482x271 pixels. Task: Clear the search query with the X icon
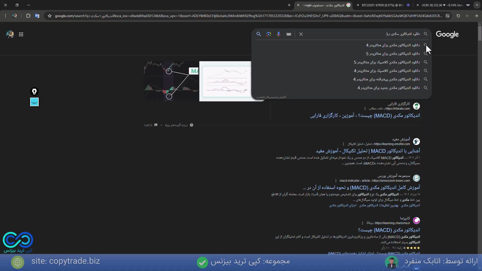pyautogui.click(x=301, y=34)
